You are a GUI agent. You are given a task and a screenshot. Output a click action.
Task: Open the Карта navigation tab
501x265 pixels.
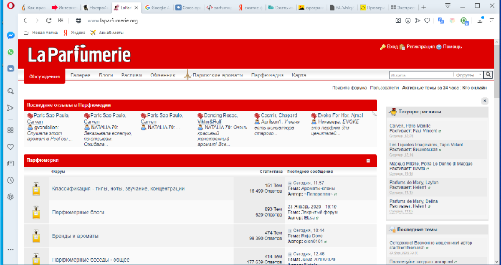tap(299, 75)
